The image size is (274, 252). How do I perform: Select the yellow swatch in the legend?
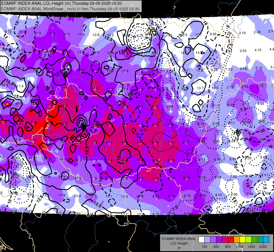243,240
